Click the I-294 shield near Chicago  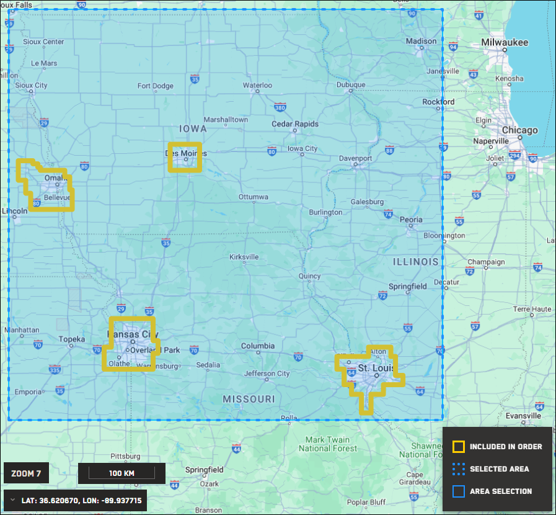click(514, 154)
